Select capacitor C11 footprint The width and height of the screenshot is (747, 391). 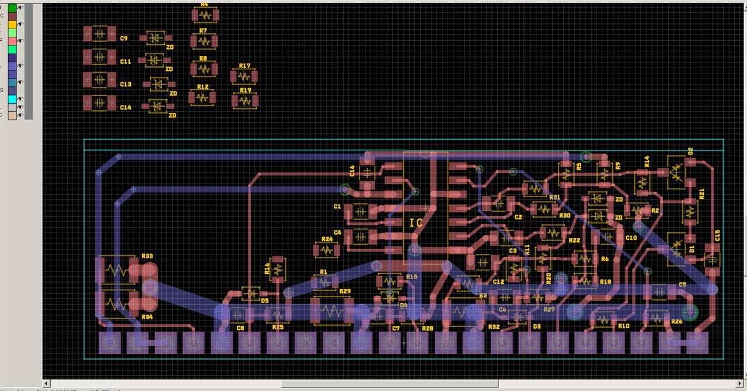[100, 57]
